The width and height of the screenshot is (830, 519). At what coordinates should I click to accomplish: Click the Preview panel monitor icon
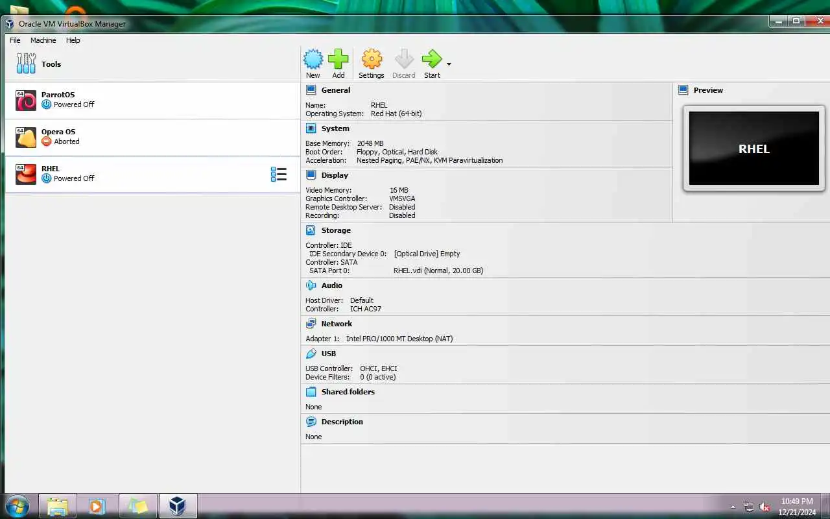pos(683,90)
